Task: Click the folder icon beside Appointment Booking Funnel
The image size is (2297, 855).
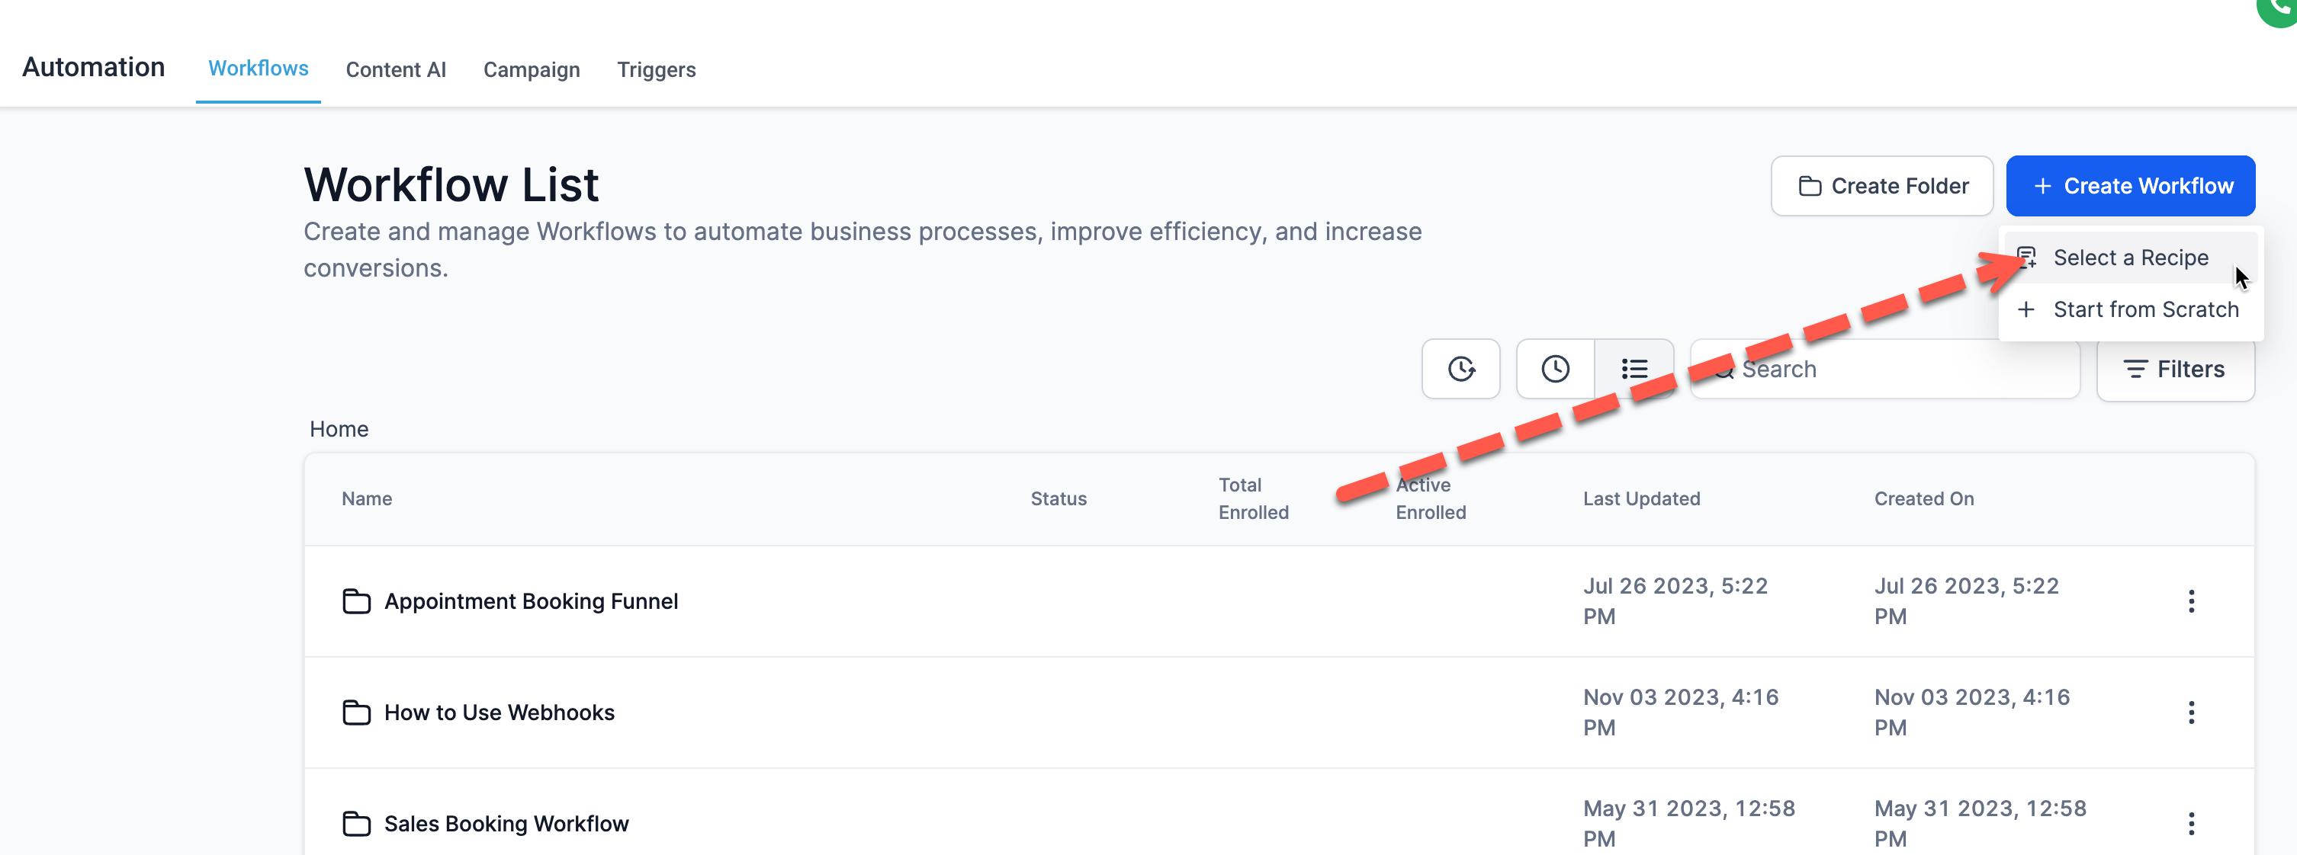Action: pyautogui.click(x=357, y=601)
